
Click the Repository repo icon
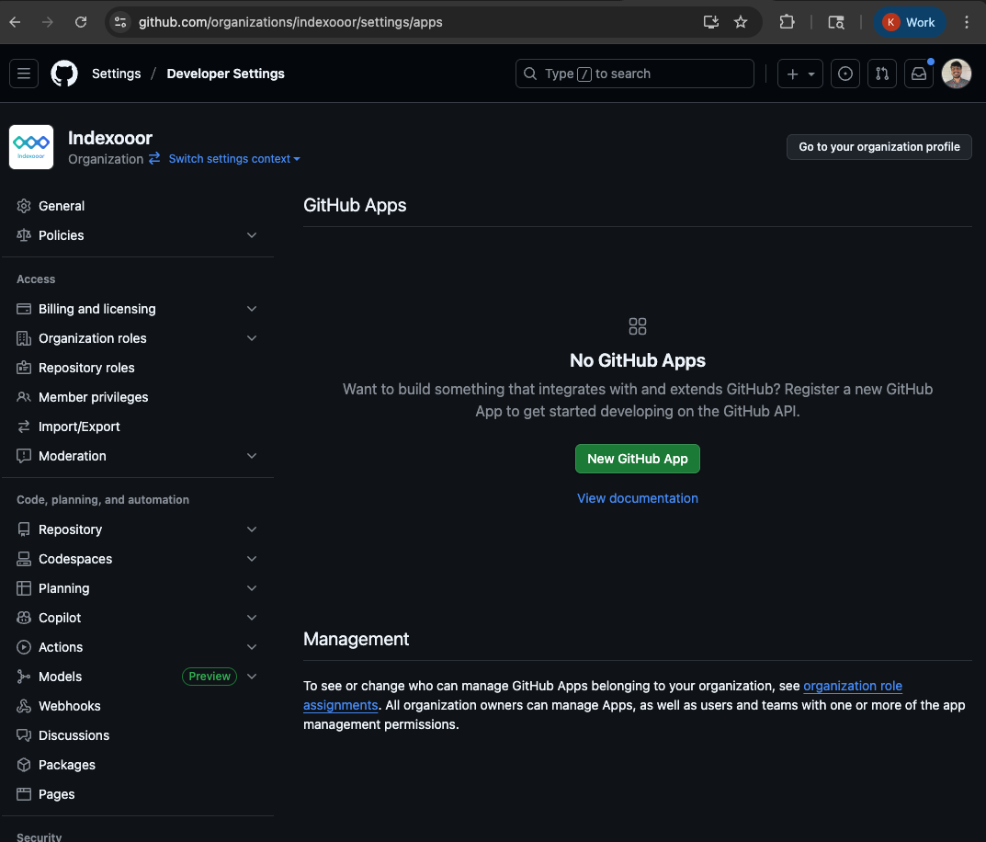pyautogui.click(x=24, y=529)
